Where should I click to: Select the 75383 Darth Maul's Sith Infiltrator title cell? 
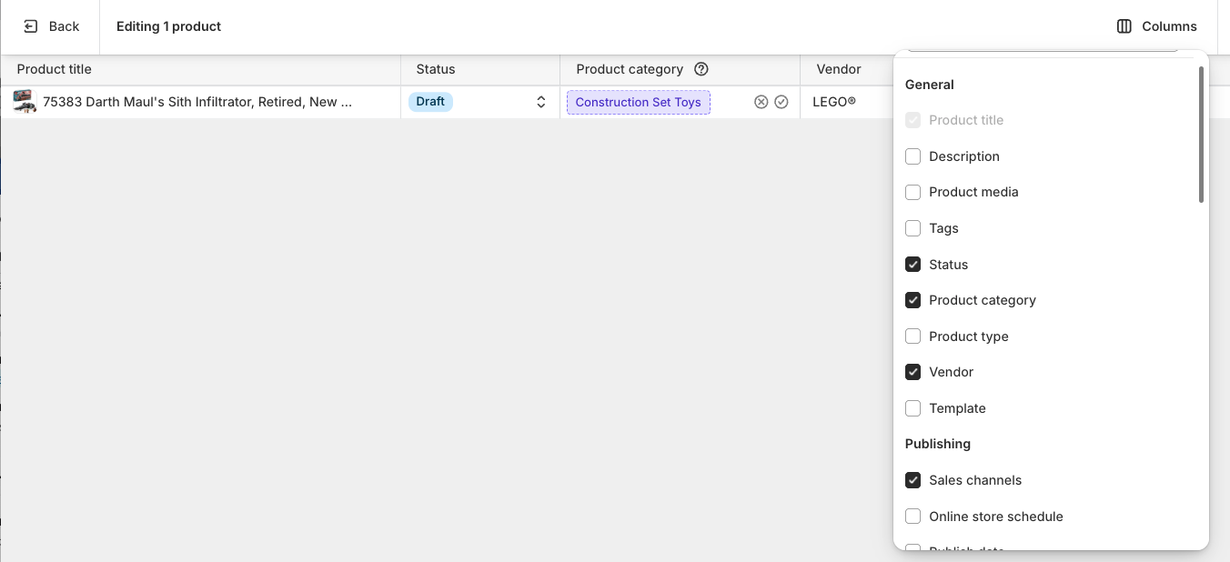click(197, 102)
